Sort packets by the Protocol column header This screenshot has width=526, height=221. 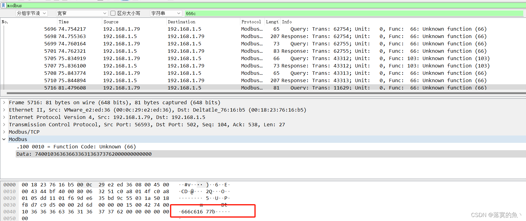click(x=252, y=22)
